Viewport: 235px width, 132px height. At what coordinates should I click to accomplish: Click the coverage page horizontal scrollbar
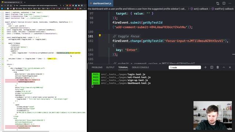25,131
